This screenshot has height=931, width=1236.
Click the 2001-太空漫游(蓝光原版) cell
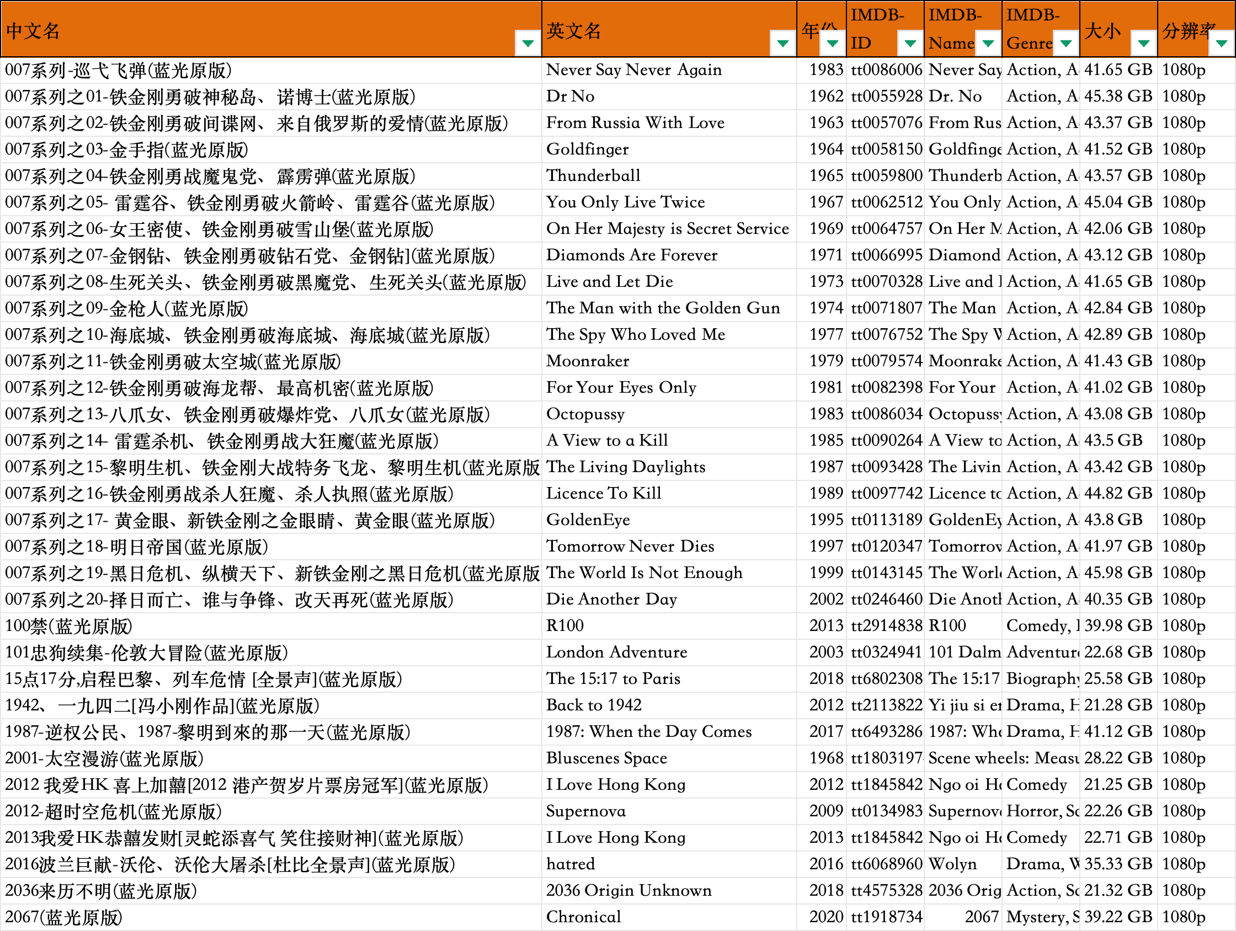pos(104,758)
